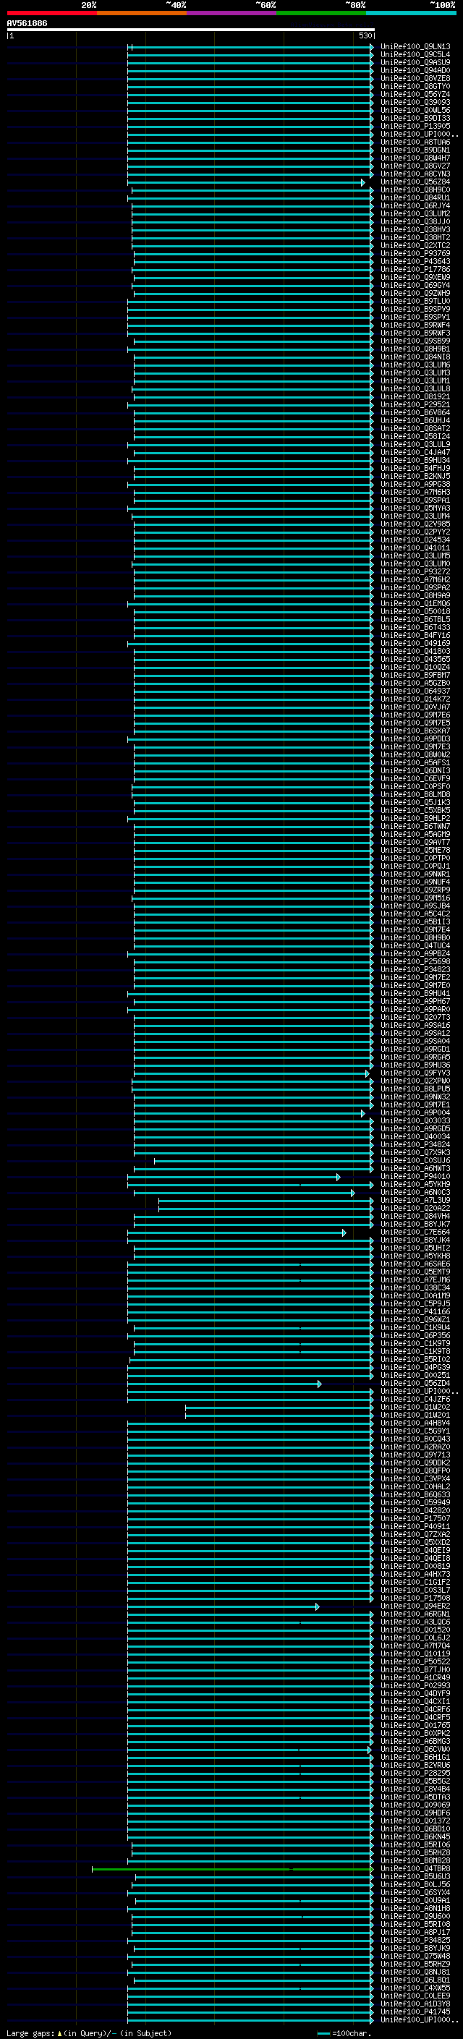Click the UniRef100_P93769 label

[415, 254]
